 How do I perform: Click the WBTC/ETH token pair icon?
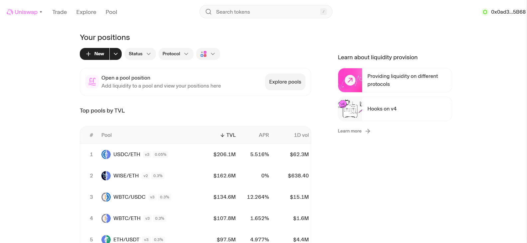click(106, 218)
